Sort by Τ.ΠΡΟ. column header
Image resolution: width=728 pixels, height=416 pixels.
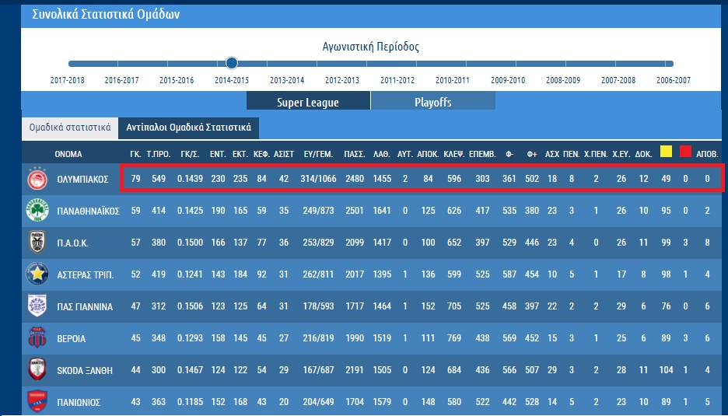point(159,154)
